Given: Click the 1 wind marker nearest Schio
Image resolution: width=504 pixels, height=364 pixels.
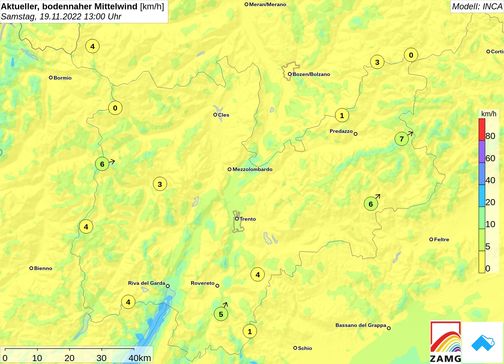Looking at the screenshot, I should pyautogui.click(x=250, y=332).
